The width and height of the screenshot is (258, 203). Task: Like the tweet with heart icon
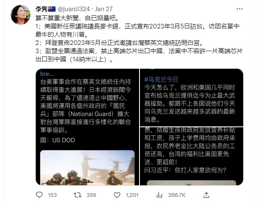(117, 195)
